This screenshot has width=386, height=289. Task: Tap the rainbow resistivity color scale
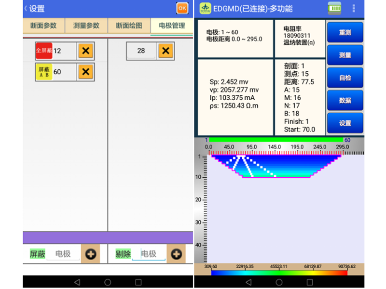tap(279, 273)
